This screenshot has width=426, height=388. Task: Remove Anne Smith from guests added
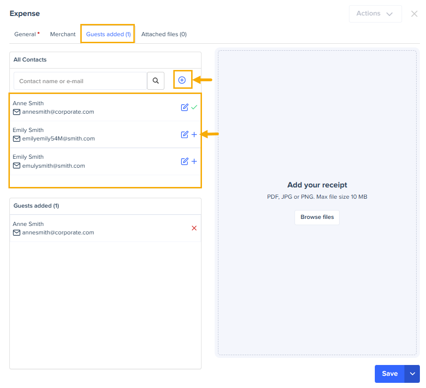194,228
